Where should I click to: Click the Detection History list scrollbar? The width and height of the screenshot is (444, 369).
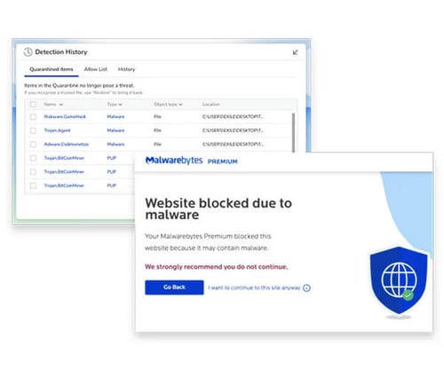click(294, 132)
